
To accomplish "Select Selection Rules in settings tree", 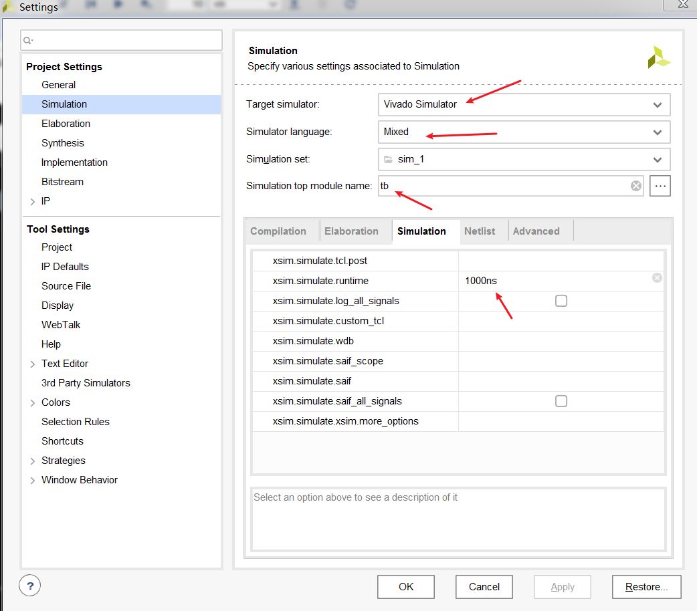I will (76, 422).
